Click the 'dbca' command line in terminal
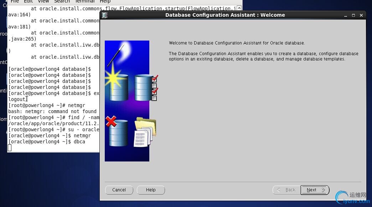Image resolution: width=372 pixels, height=207 pixels. point(47,142)
